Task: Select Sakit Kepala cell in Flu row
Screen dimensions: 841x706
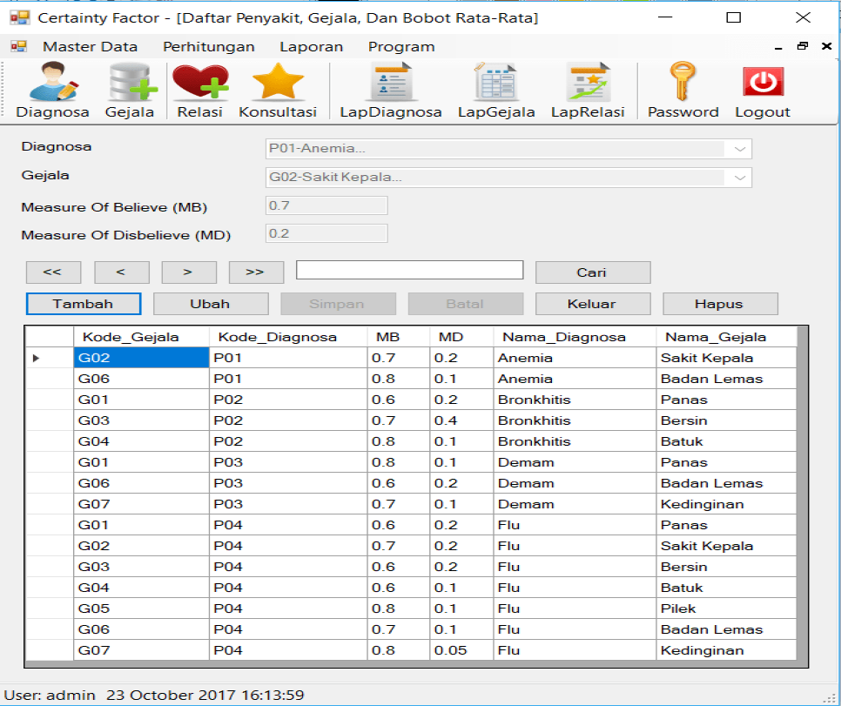Action: 726,546
